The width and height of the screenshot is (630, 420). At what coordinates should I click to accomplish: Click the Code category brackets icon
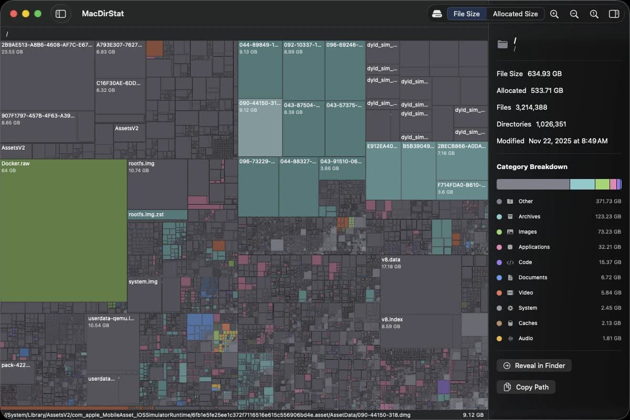click(510, 262)
